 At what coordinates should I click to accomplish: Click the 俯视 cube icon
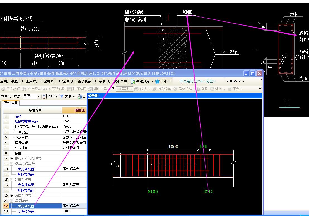(x=137, y=89)
